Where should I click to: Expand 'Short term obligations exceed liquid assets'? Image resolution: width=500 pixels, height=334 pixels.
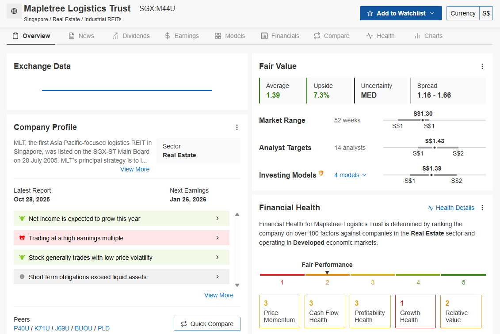[122, 277]
